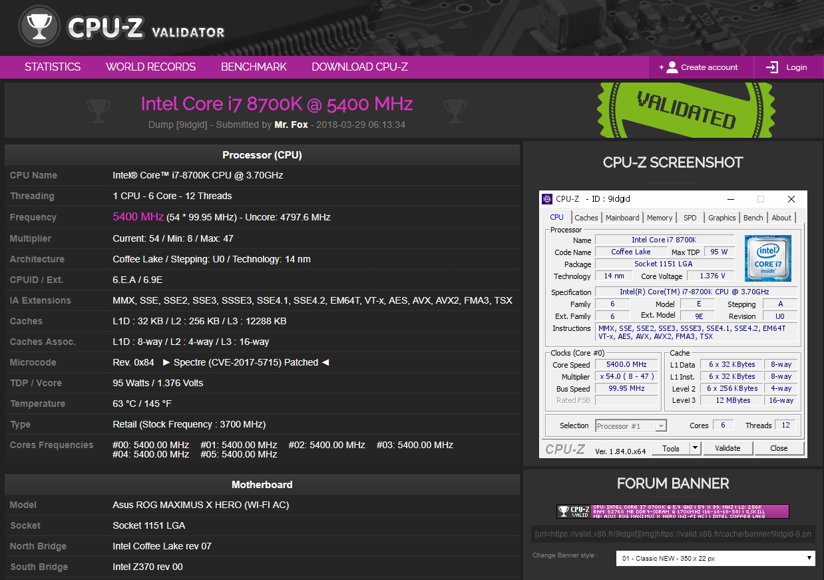
Task: Click the Validate button in CPU-Z
Action: click(x=727, y=448)
